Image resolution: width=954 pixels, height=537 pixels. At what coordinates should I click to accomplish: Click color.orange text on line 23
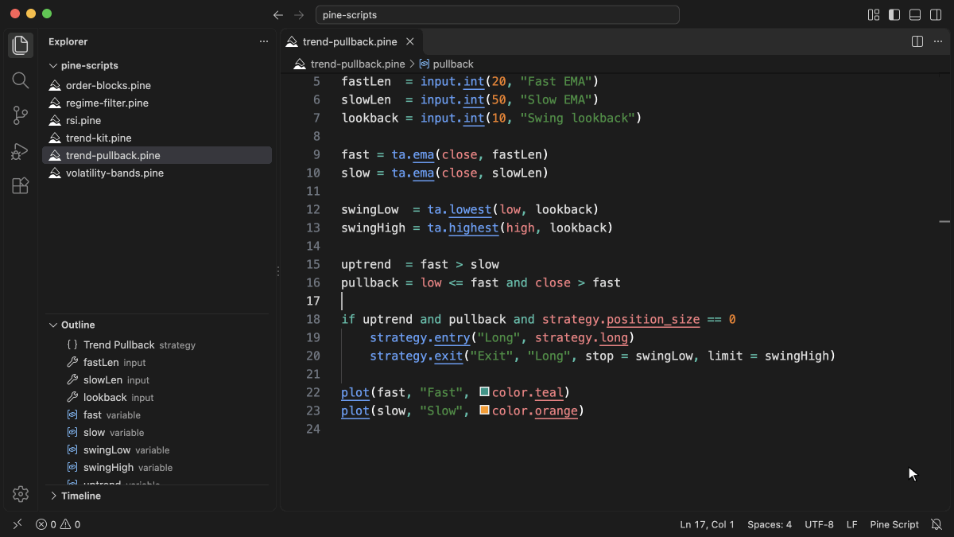tap(535, 411)
